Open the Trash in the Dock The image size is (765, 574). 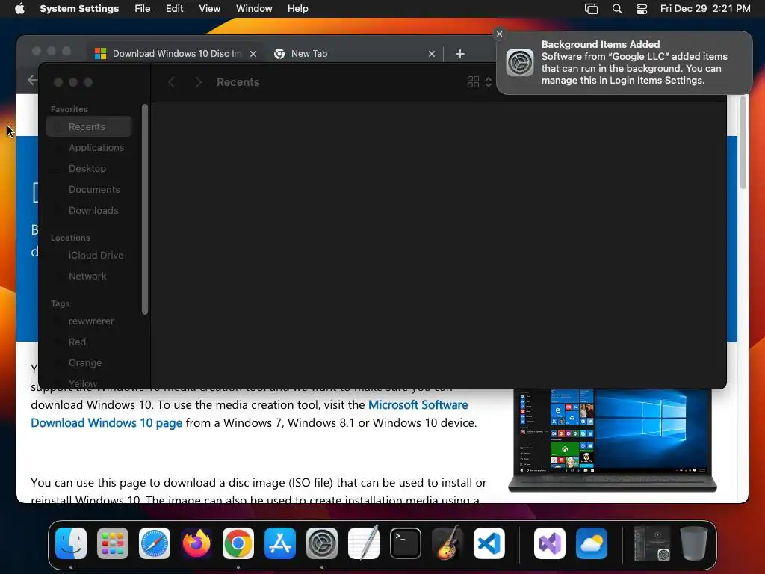click(694, 543)
